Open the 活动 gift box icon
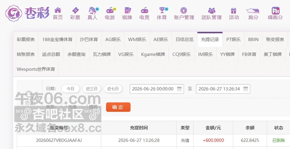Viewport: 290px width, 149px height. [x=234, y=10]
